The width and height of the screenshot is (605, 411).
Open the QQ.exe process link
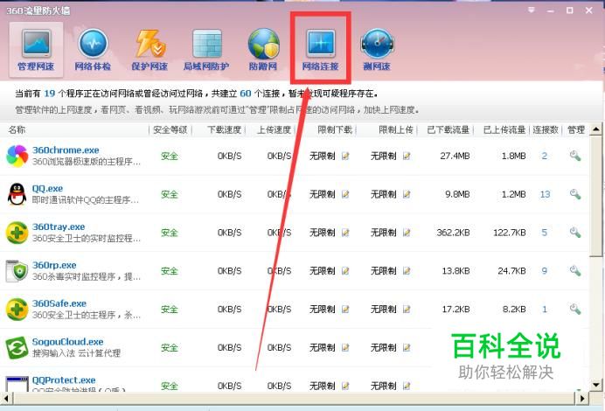click(x=47, y=188)
